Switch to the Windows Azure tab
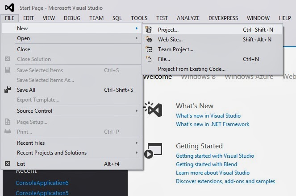The height and width of the screenshot is (196, 296). click(249, 77)
